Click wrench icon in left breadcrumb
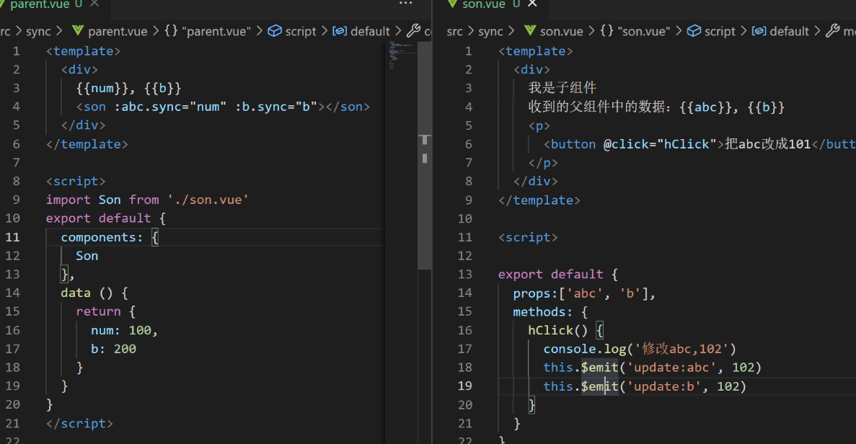The image size is (856, 444). [x=414, y=30]
